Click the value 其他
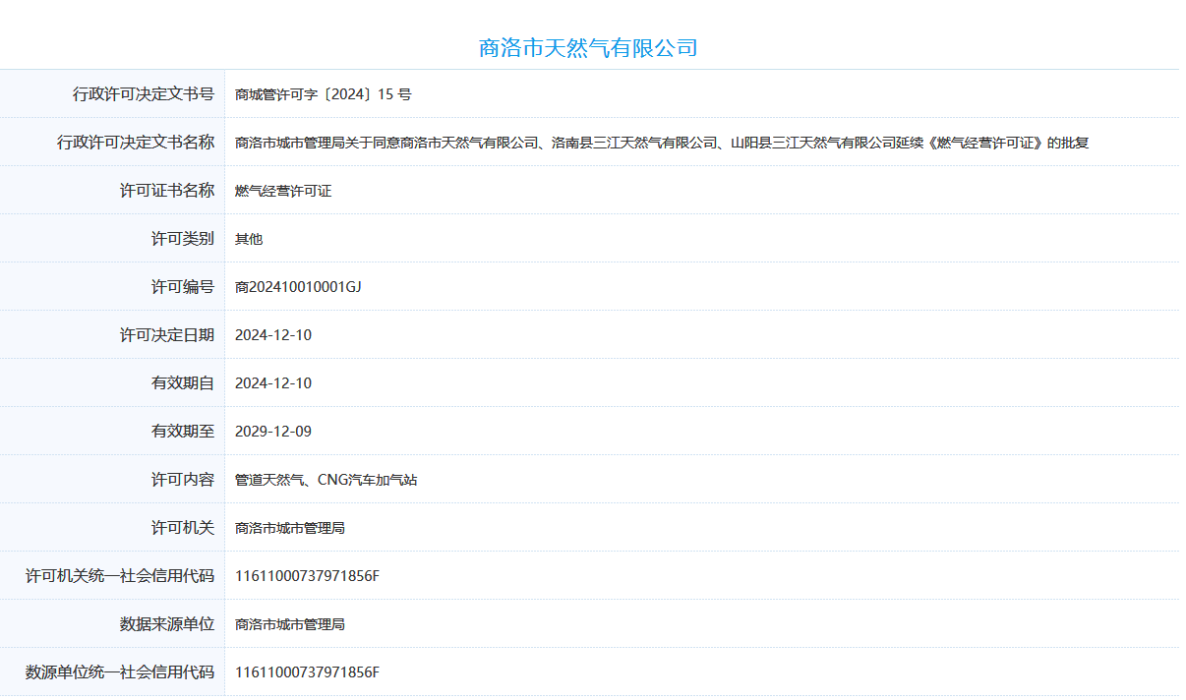 point(249,239)
